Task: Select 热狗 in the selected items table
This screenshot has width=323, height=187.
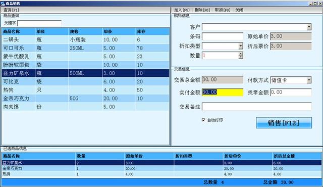Action: pyautogui.click(x=161, y=174)
